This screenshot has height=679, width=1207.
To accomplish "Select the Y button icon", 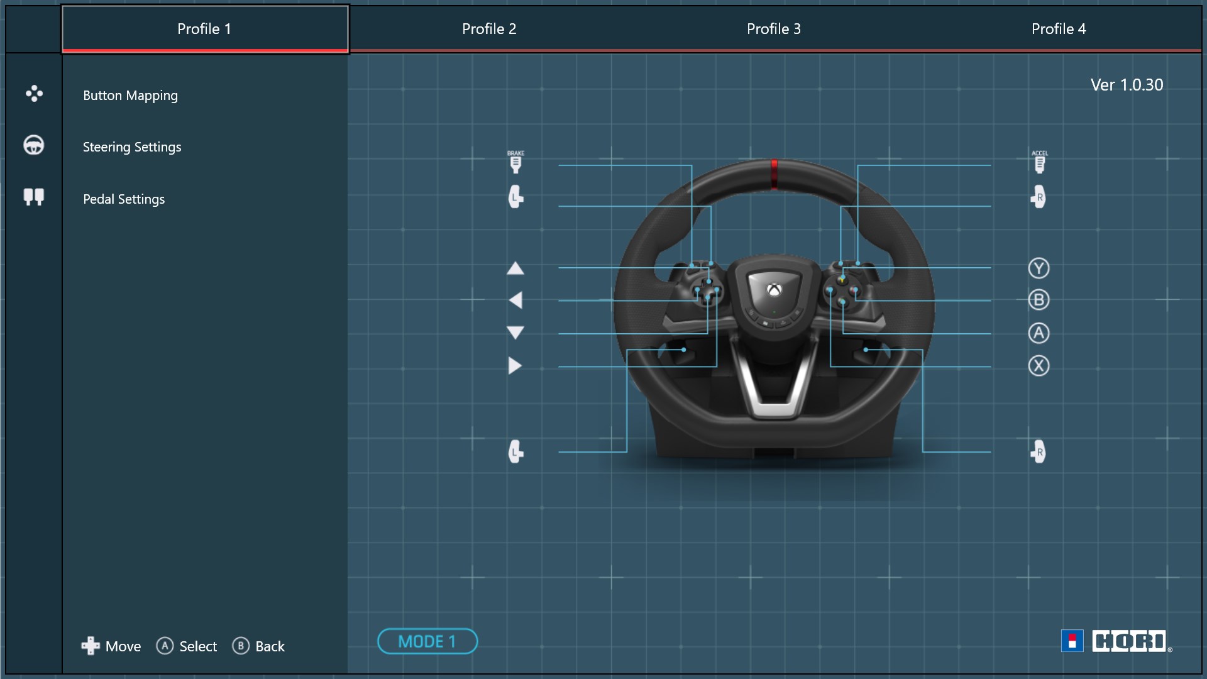I will (1039, 268).
